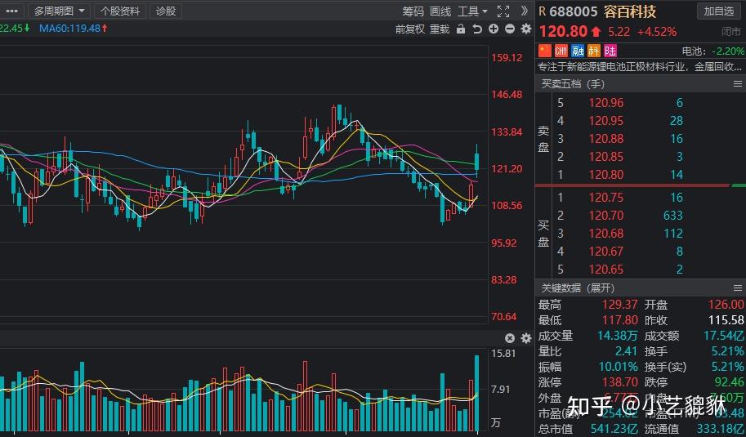Select buy level 4 price 120.67
Viewport: 746px width, 437px height.
pyautogui.click(x=605, y=252)
